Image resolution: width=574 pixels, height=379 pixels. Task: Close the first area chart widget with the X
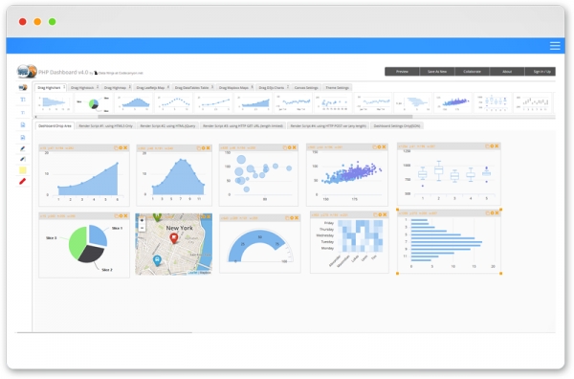125,148
